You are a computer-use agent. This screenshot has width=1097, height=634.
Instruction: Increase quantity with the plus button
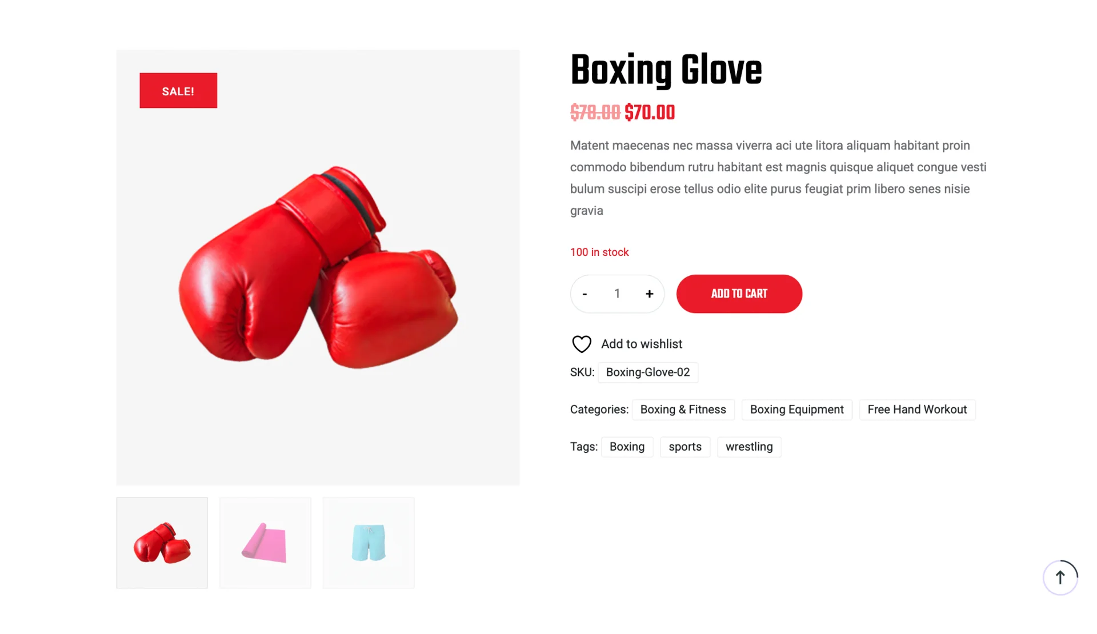point(649,294)
